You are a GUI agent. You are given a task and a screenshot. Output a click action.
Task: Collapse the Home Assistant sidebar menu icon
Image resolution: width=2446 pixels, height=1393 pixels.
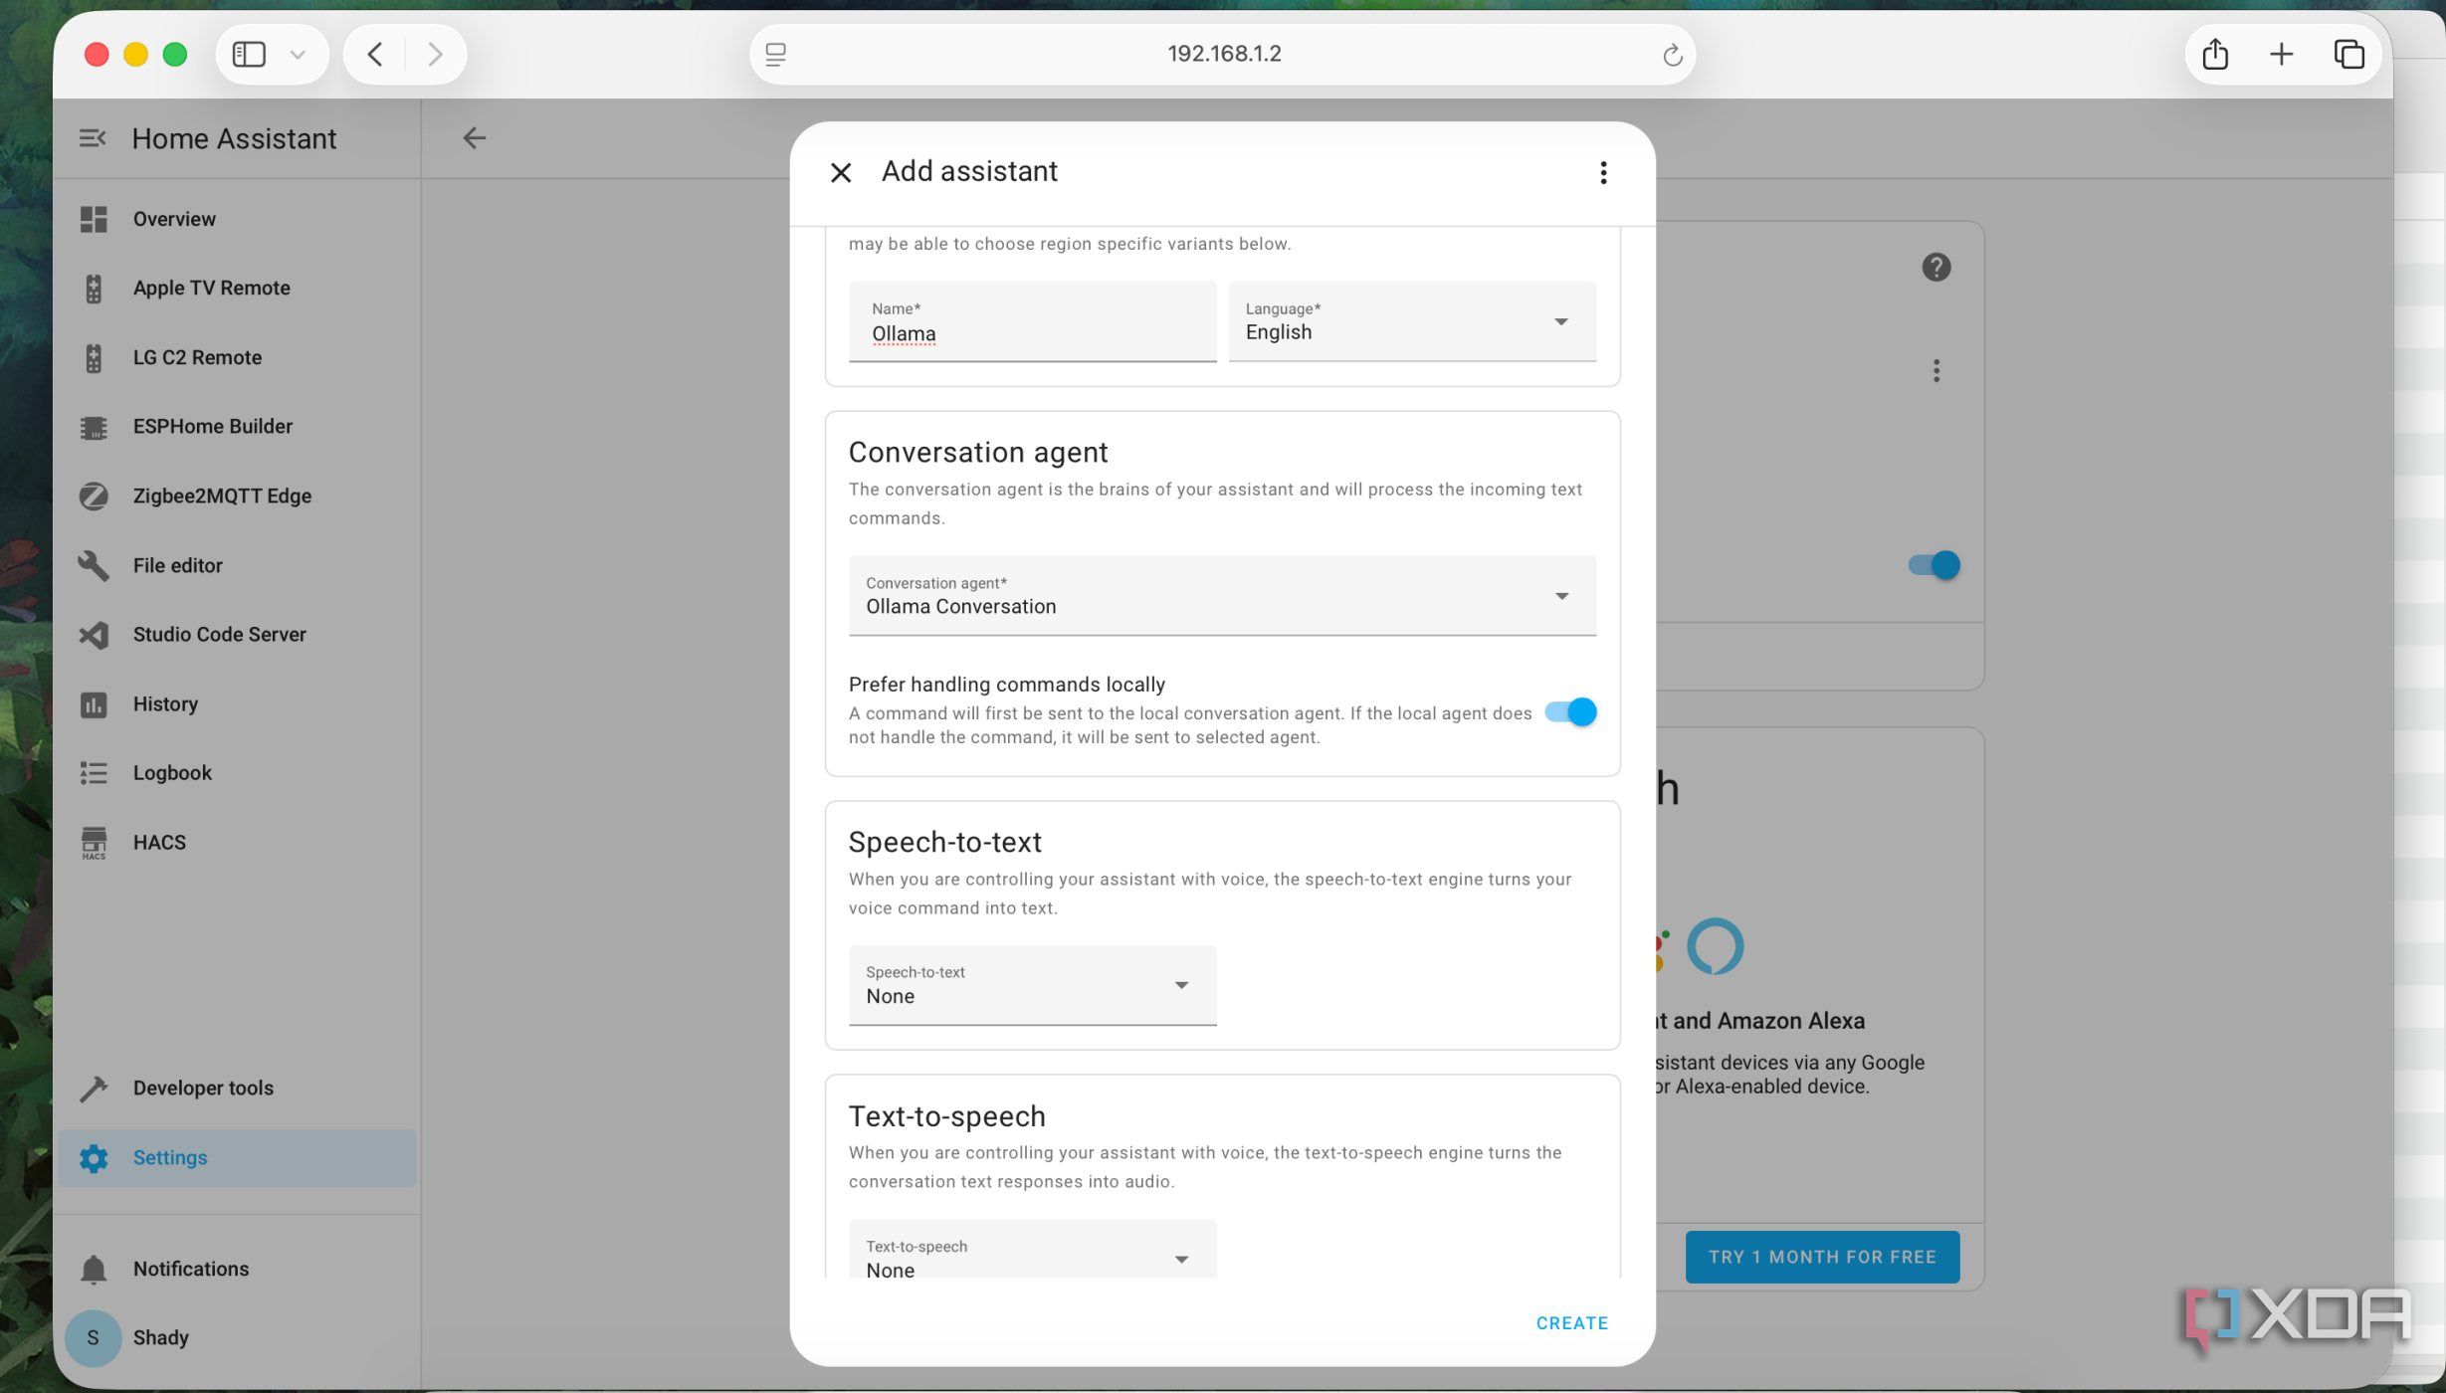93,138
